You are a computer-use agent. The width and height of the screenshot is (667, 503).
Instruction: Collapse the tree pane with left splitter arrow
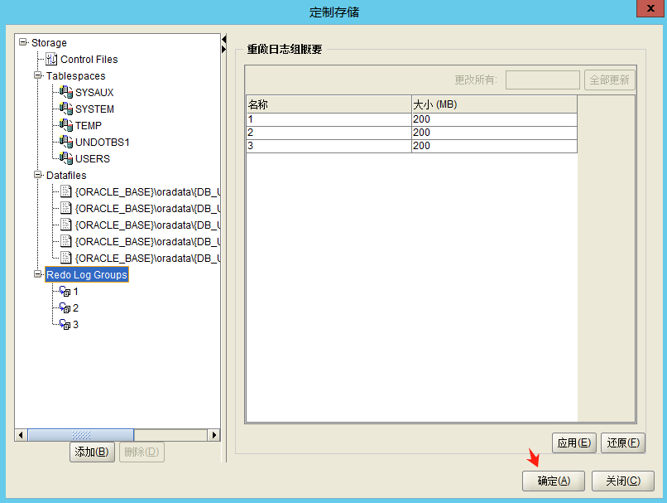pyautogui.click(x=223, y=39)
